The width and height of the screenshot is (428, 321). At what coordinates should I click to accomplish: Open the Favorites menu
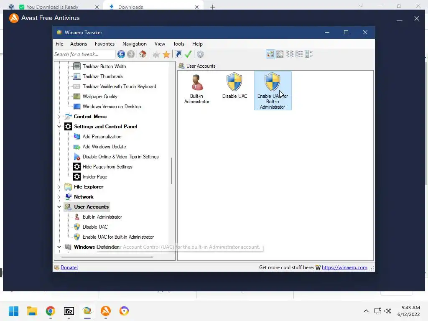coord(104,43)
